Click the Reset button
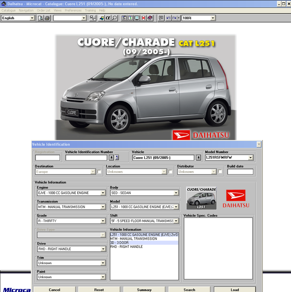291x292 pixels. [x=99, y=290]
